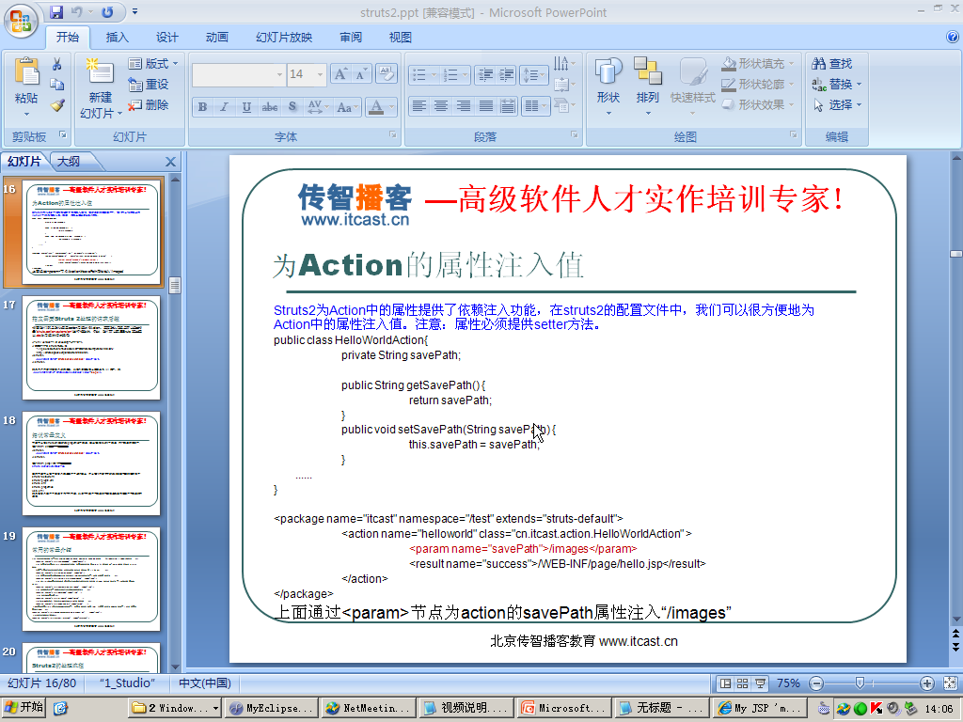This screenshot has height=722, width=963.
Task: Toggle align text right
Action: click(464, 107)
